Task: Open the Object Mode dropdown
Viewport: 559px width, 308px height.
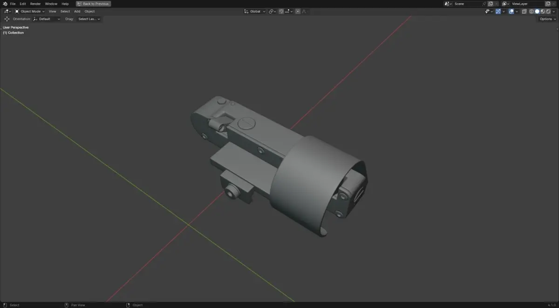Action: pyautogui.click(x=30, y=11)
